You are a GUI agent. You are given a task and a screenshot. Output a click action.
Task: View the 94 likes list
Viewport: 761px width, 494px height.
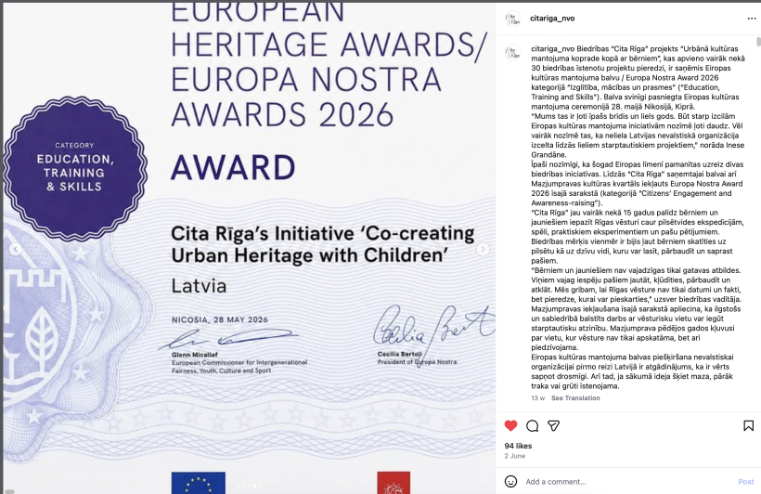(x=518, y=446)
